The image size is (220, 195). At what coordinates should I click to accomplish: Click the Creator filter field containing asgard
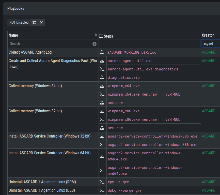pyautogui.click(x=210, y=44)
